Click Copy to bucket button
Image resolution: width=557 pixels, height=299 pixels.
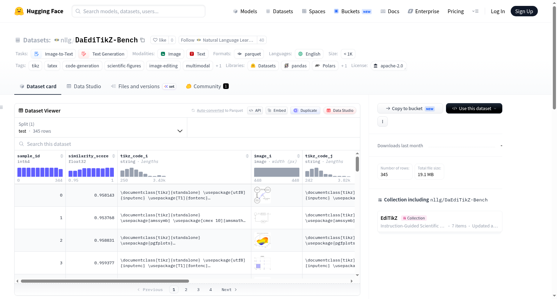tap(410, 108)
